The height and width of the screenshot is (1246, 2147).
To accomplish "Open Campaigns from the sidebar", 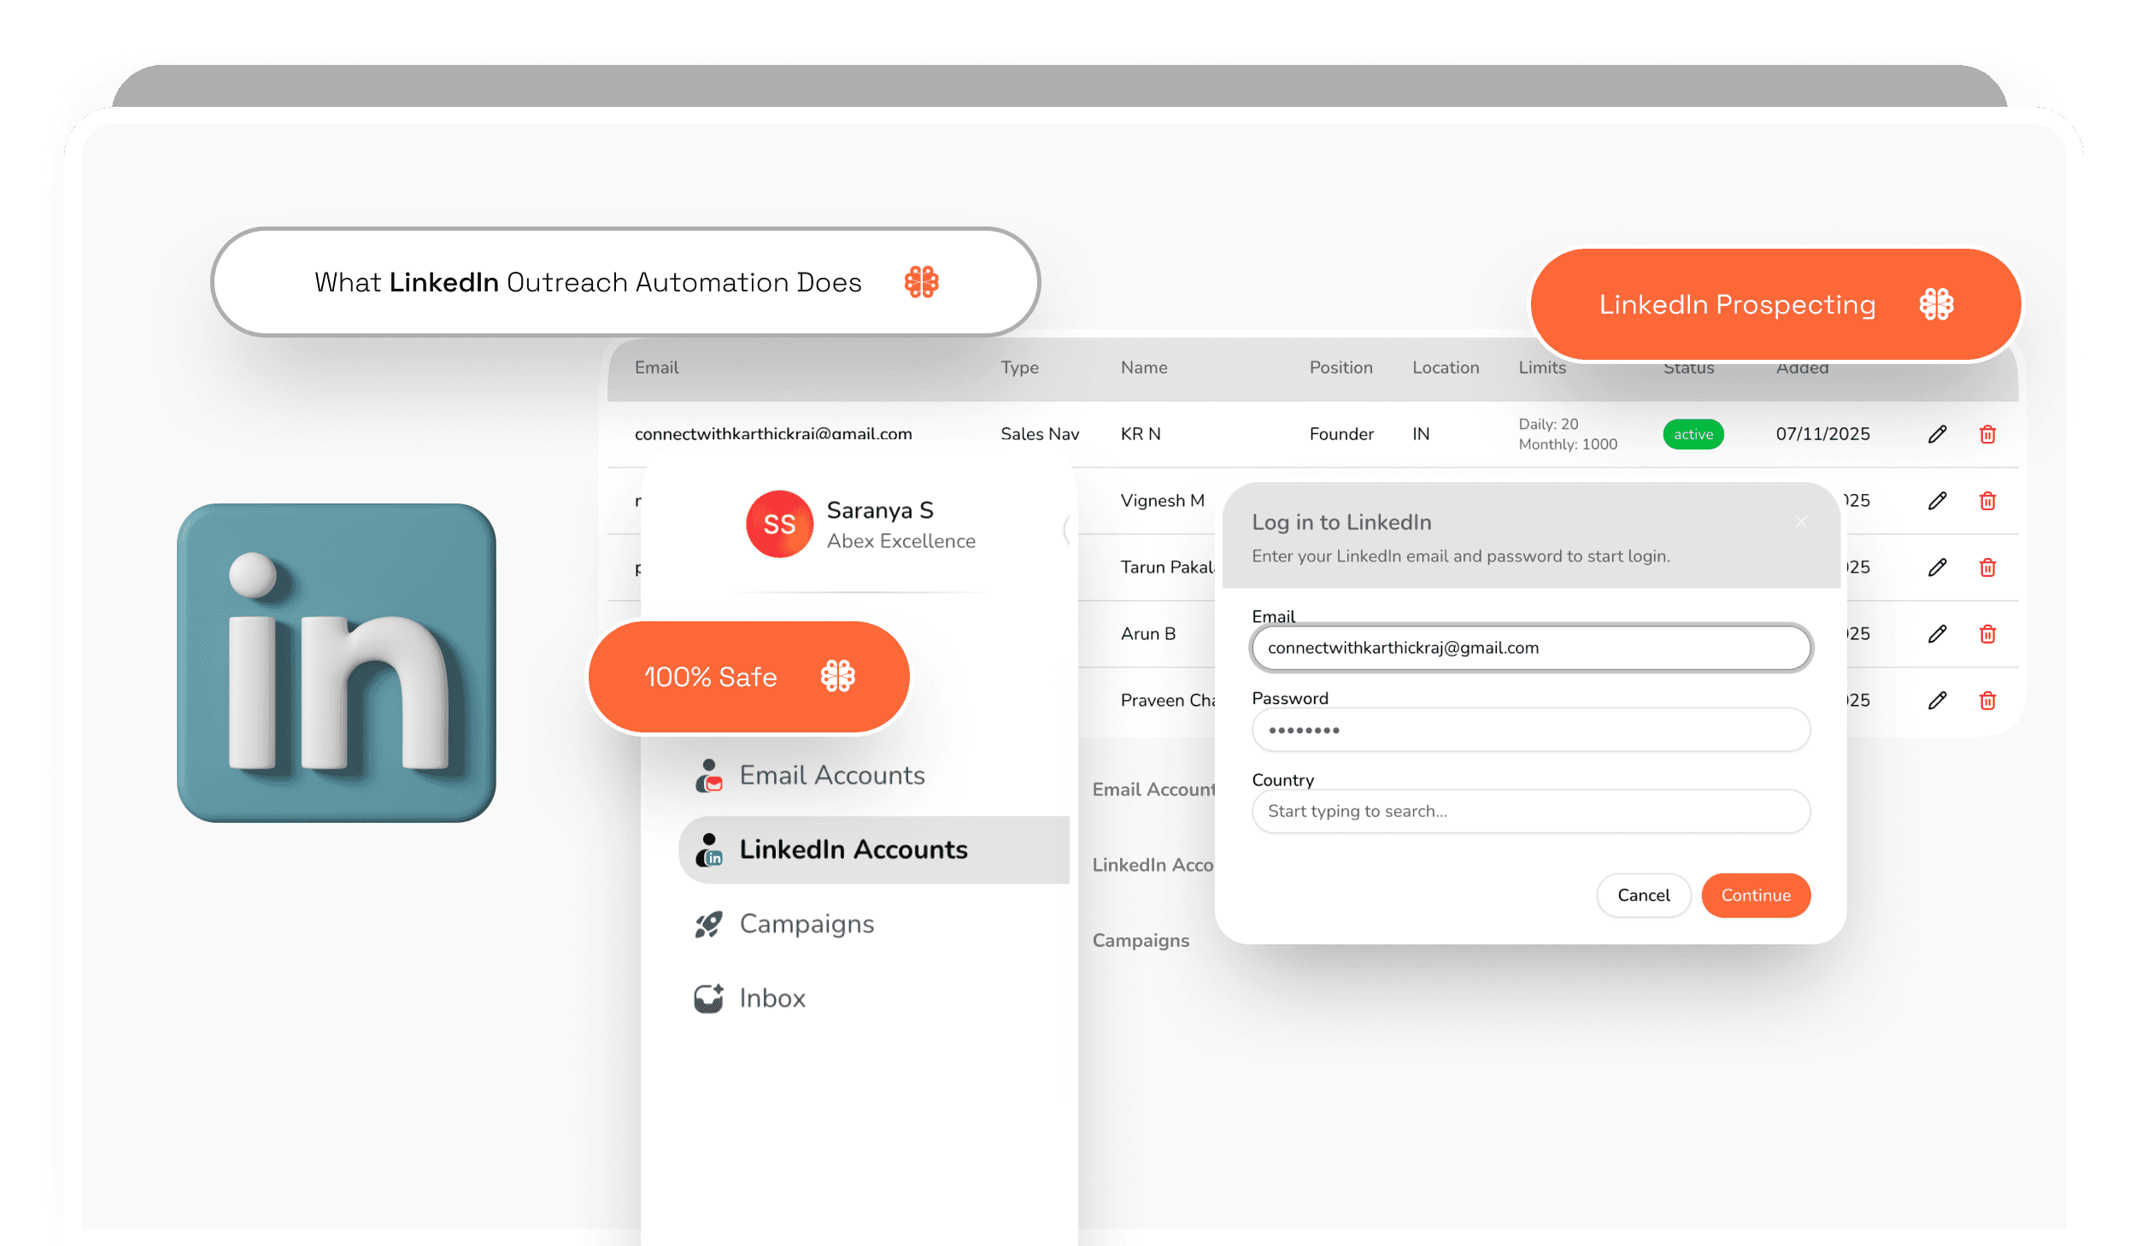I will click(807, 924).
